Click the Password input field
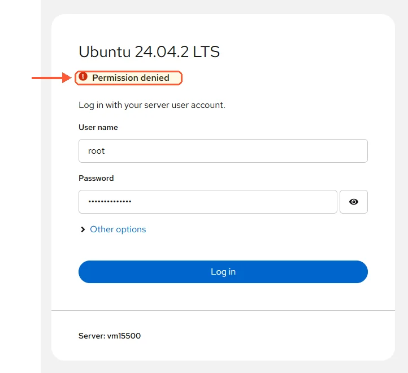This screenshot has height=373, width=408. (x=207, y=202)
